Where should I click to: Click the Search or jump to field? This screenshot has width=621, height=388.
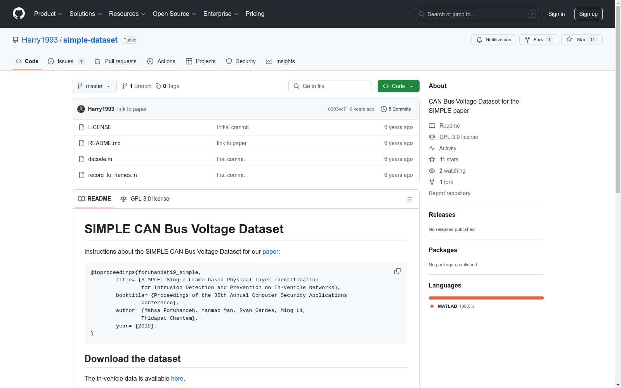coord(477,14)
